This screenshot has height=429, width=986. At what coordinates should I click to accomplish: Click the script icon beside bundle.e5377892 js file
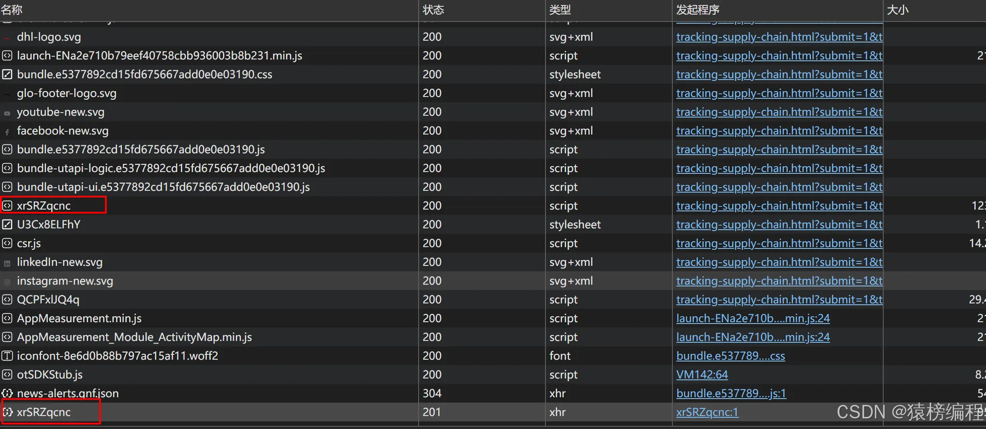click(x=7, y=150)
